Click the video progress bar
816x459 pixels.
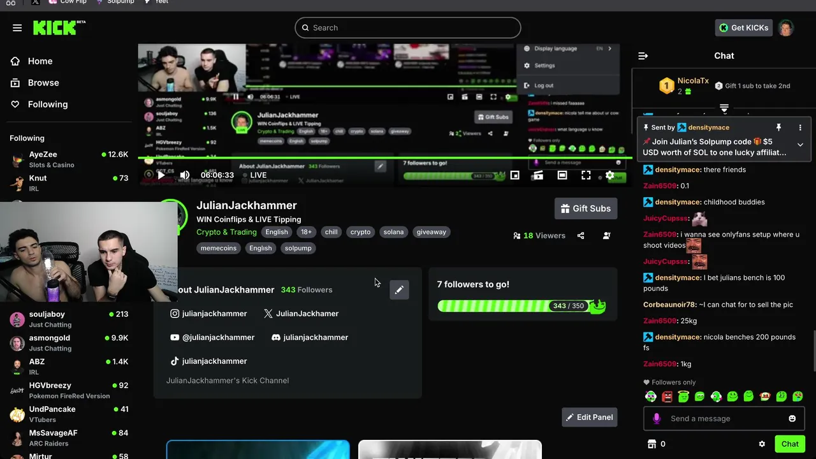[385, 158]
